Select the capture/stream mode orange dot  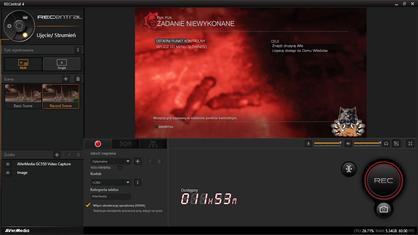pos(25,35)
